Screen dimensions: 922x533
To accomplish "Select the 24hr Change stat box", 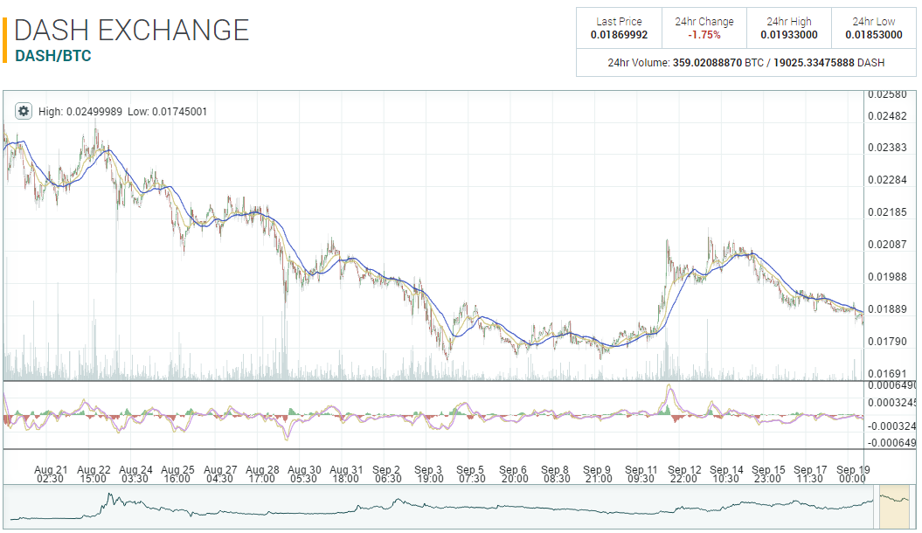I will click(x=704, y=28).
